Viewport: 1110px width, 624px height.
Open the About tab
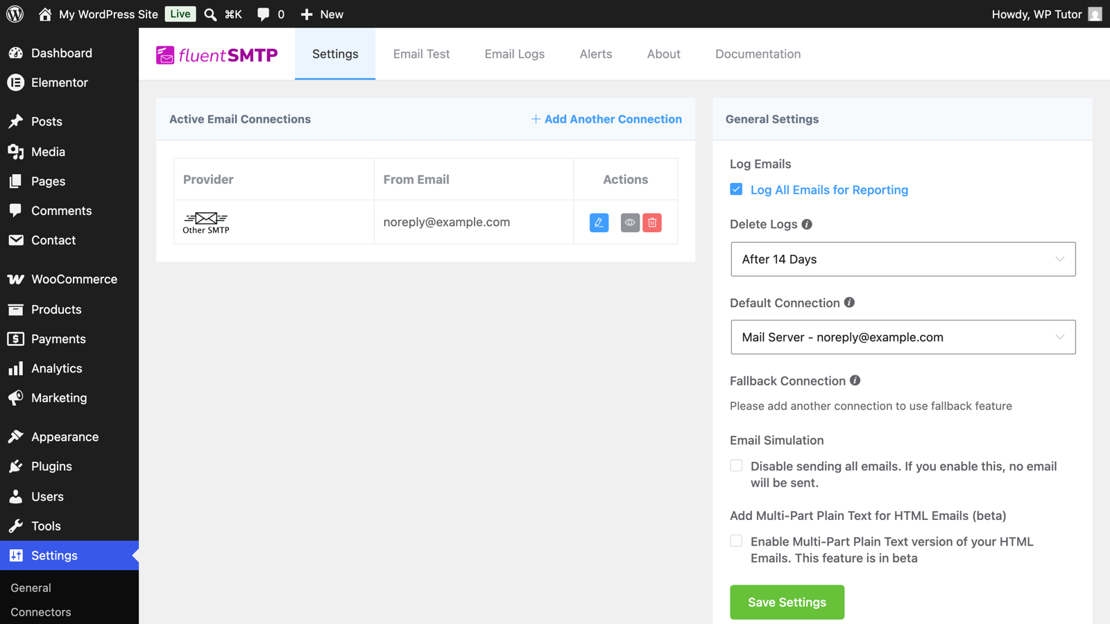pyautogui.click(x=664, y=54)
